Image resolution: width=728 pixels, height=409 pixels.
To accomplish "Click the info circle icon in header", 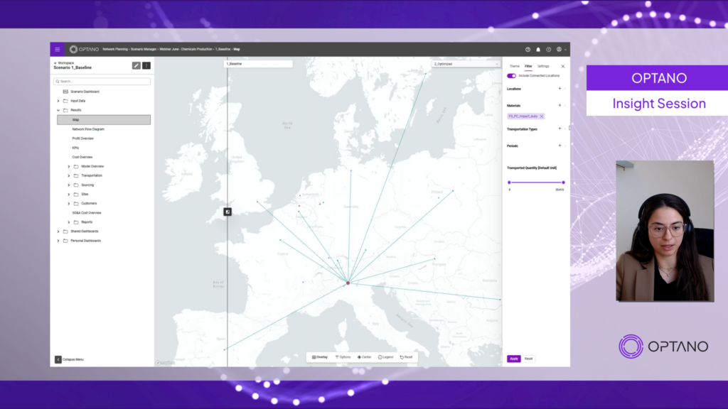I will click(548, 49).
